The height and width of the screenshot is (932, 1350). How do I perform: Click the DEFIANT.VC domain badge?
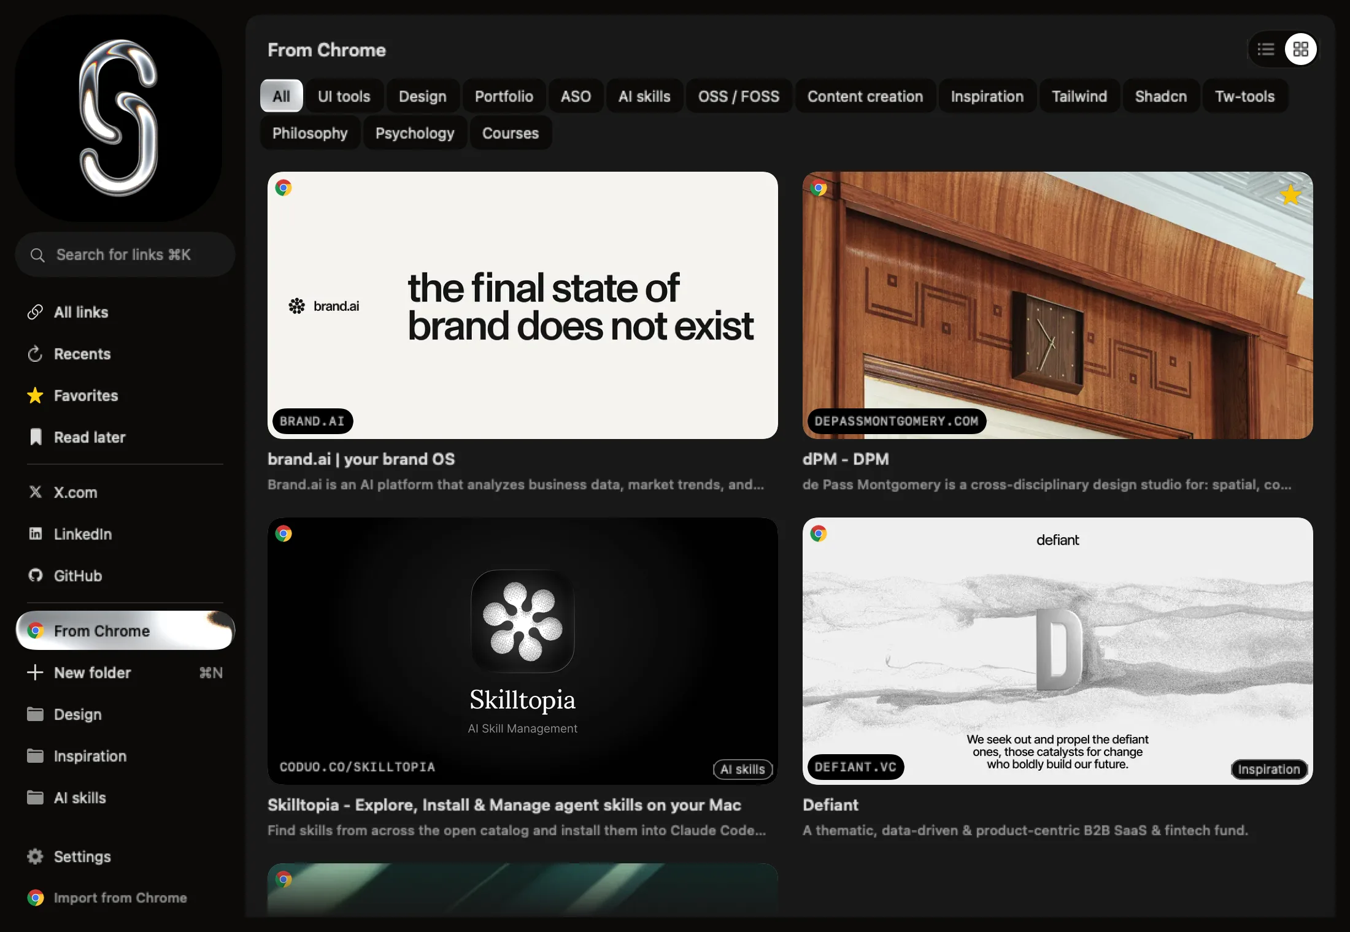(x=855, y=767)
